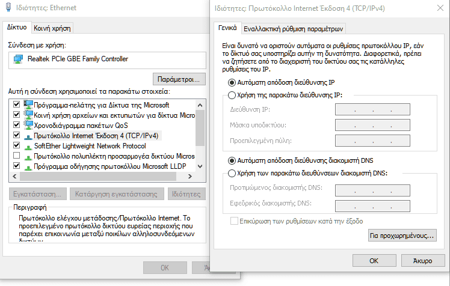
Task: Select Χρήση των παρακάτω διευθύνσεων DNS
Action: [232, 174]
